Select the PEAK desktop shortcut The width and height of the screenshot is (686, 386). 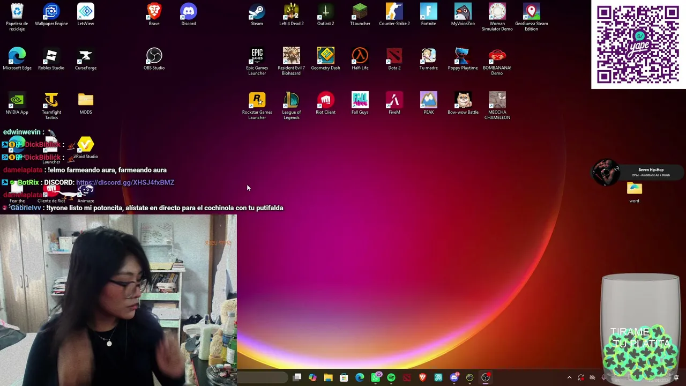(x=429, y=103)
